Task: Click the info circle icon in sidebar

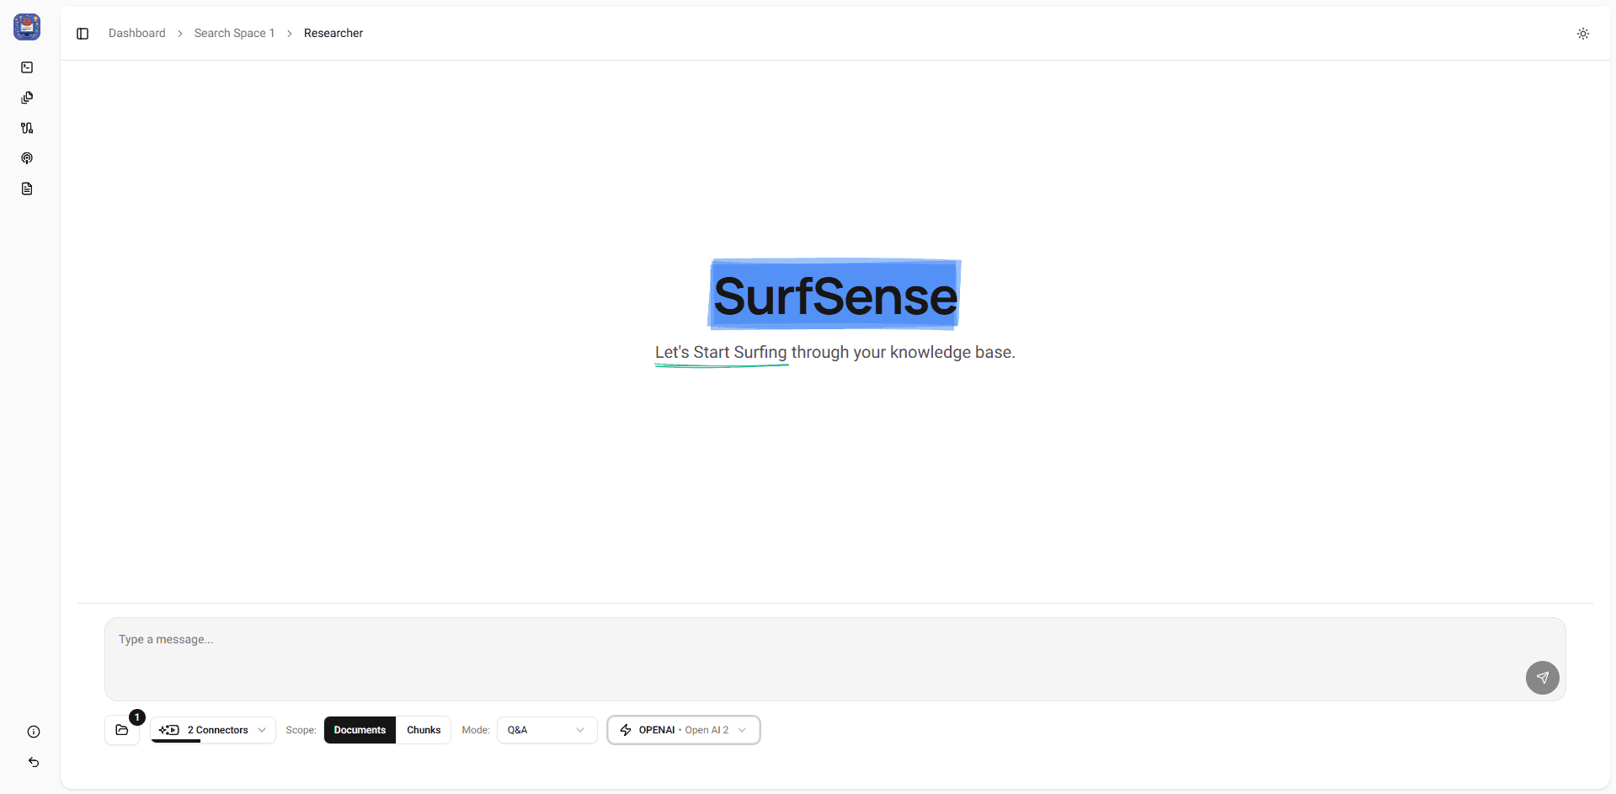Action: 34,732
